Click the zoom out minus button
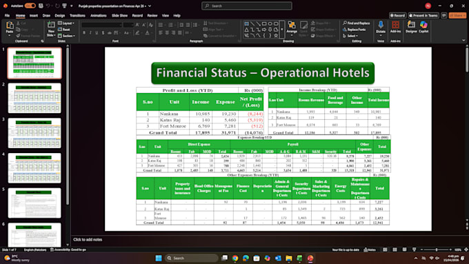This screenshot has width=469, height=264. coord(421,250)
